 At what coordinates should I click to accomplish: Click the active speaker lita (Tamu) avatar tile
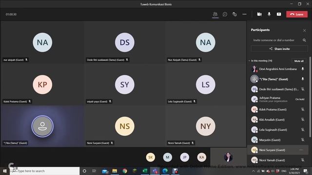(x=42, y=126)
